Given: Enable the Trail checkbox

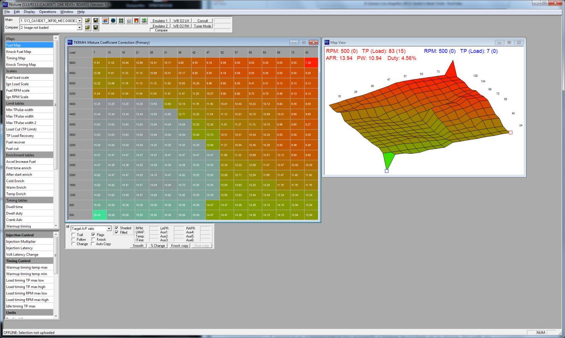Looking at the screenshot, I should [73, 235].
